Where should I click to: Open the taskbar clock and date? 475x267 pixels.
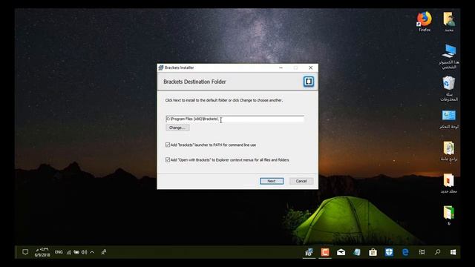[x=42, y=252]
